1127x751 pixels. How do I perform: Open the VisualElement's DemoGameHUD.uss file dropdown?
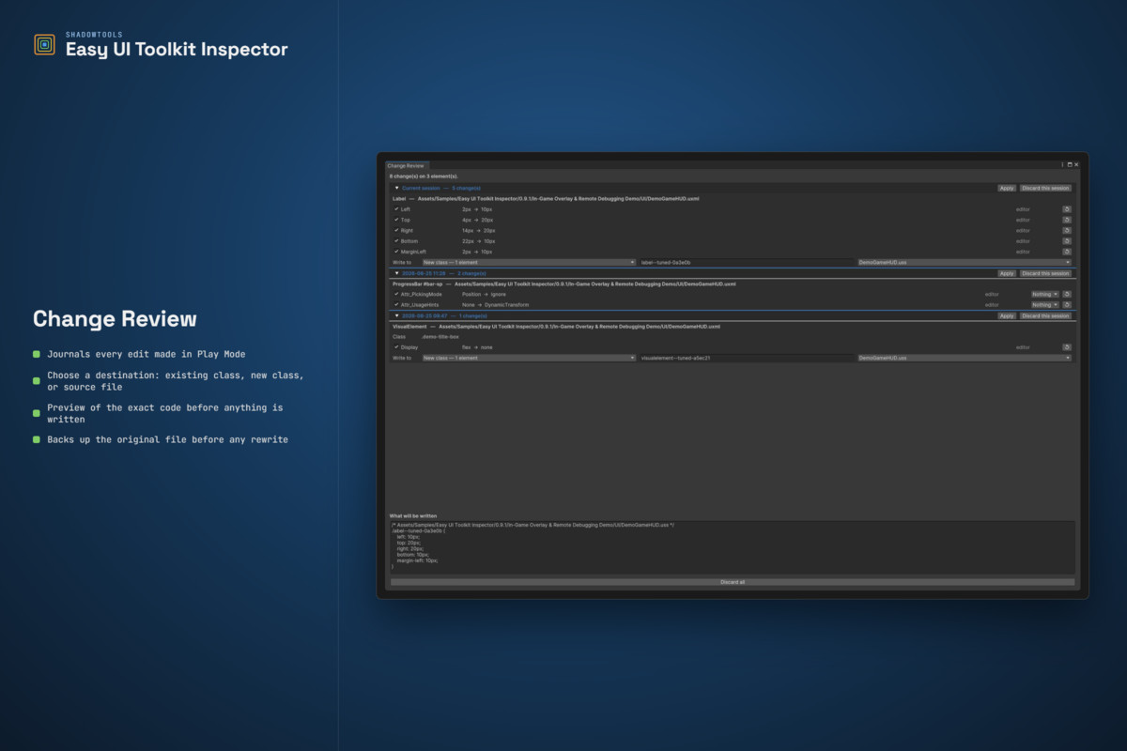965,358
